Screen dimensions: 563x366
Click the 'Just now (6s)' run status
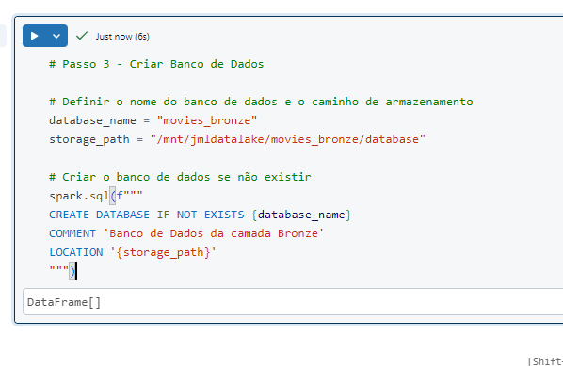point(122,37)
